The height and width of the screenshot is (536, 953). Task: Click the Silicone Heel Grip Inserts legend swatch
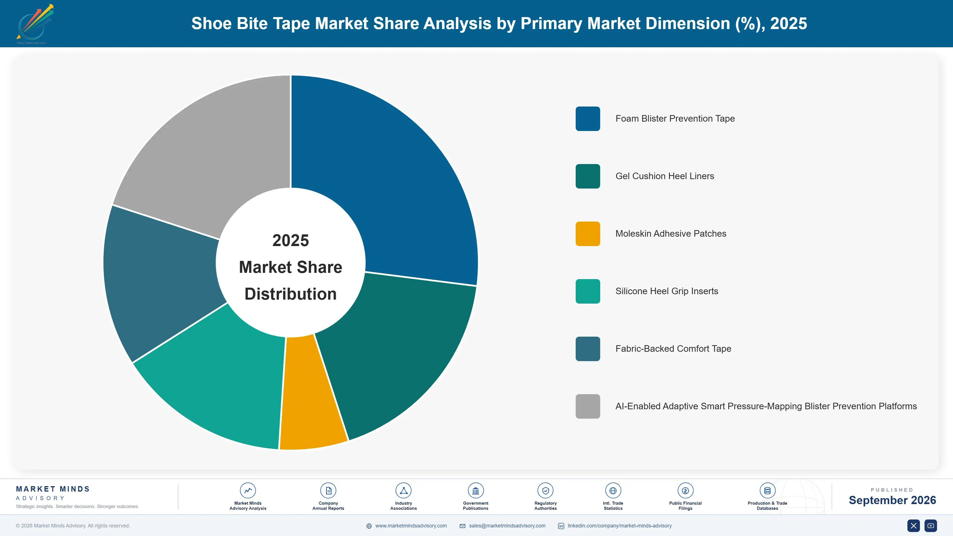[x=587, y=291]
